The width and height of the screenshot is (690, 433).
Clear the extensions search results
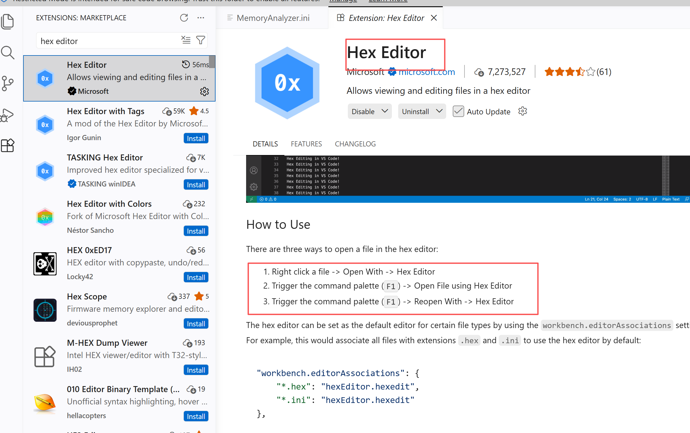pos(186,40)
